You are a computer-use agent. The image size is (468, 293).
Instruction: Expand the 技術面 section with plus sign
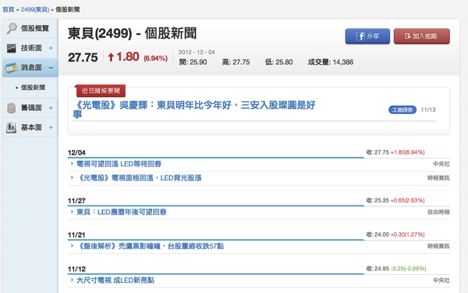click(51, 48)
